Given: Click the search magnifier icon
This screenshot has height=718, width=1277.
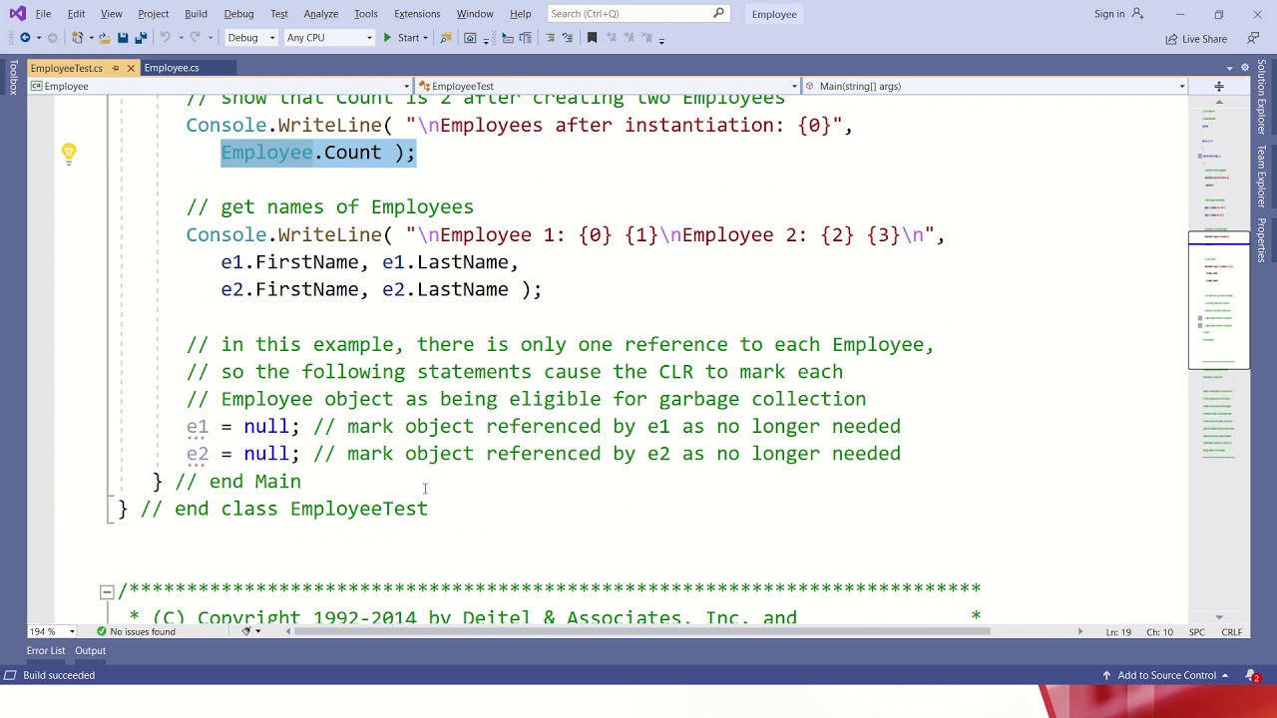Looking at the screenshot, I should coord(718,14).
